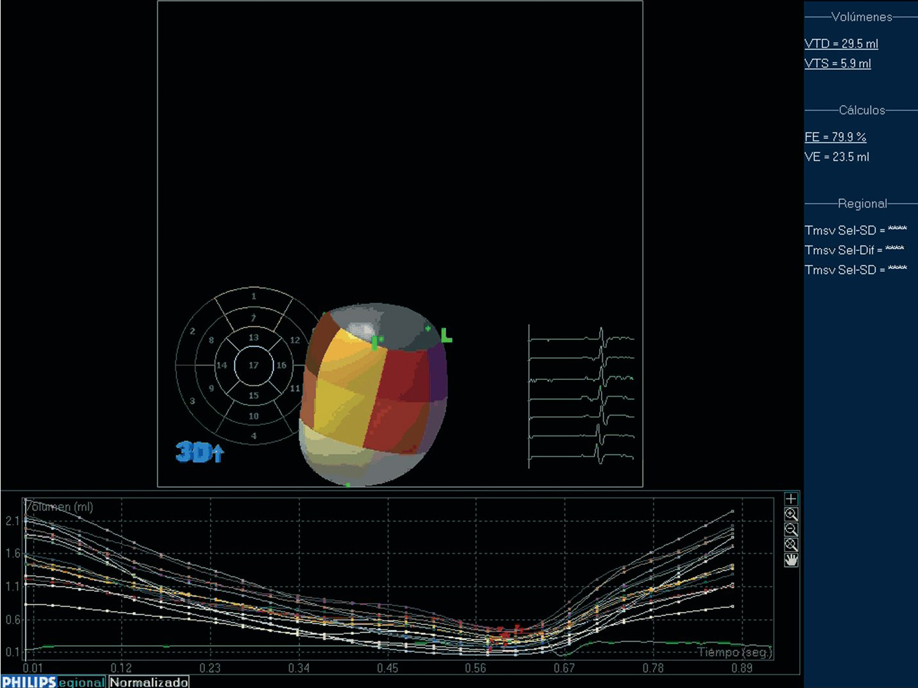This screenshot has height=688, width=918.
Task: Select segment 14 in bull's-eye map
Action: point(222,366)
